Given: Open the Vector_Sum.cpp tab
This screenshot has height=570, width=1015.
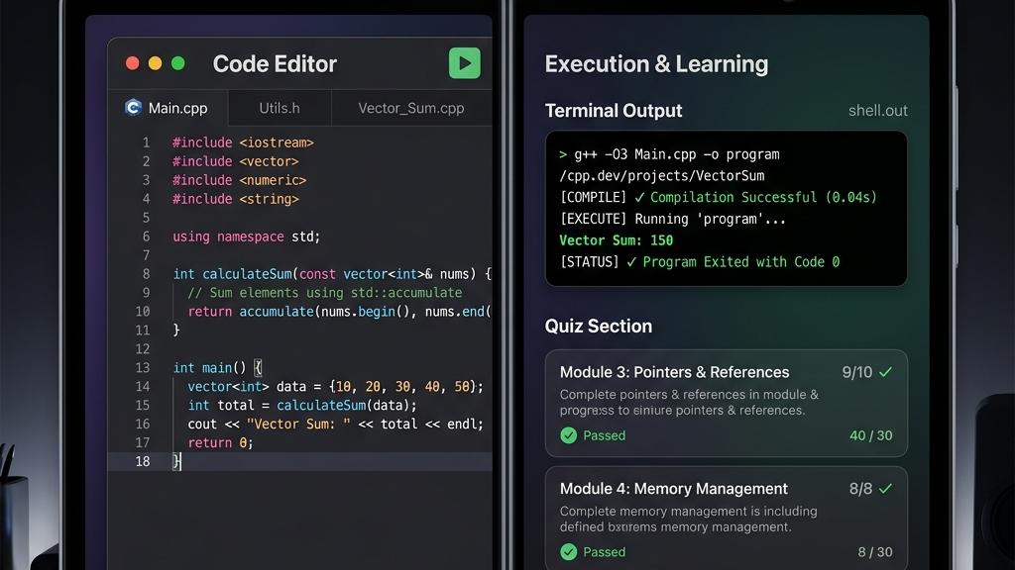Looking at the screenshot, I should pyautogui.click(x=411, y=108).
